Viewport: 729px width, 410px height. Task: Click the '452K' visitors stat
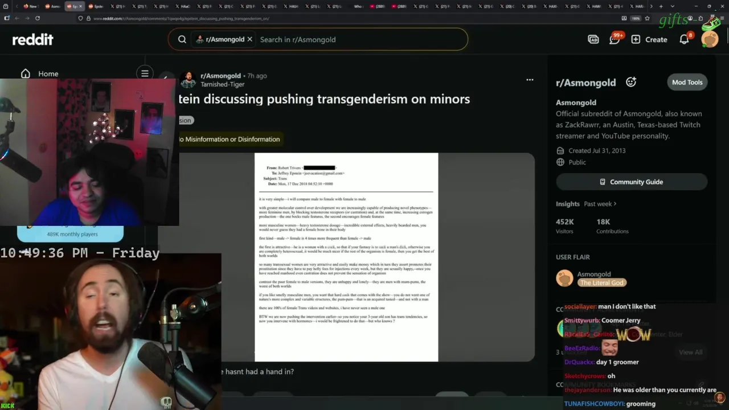(x=565, y=222)
